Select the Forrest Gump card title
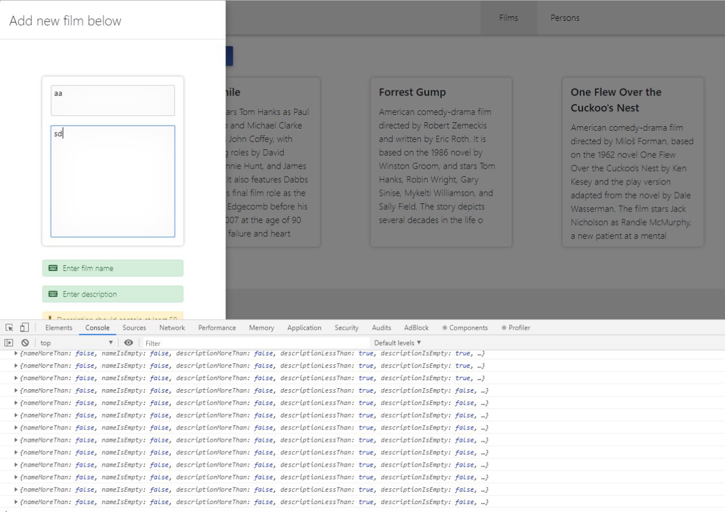Viewport: 725px width, 512px height. (412, 92)
